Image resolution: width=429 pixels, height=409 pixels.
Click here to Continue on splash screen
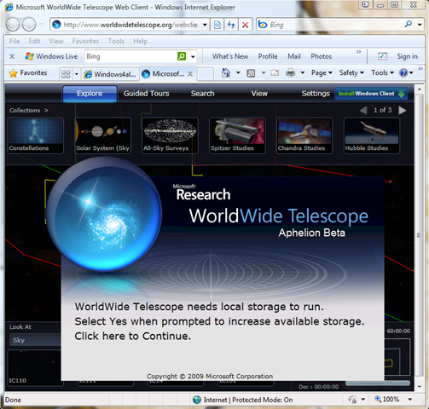point(133,336)
